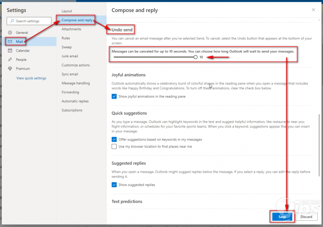Click the Undo send slider track

154,57
